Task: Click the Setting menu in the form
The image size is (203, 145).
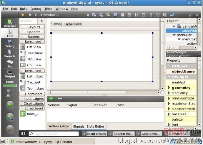Action: [x=57, y=24]
